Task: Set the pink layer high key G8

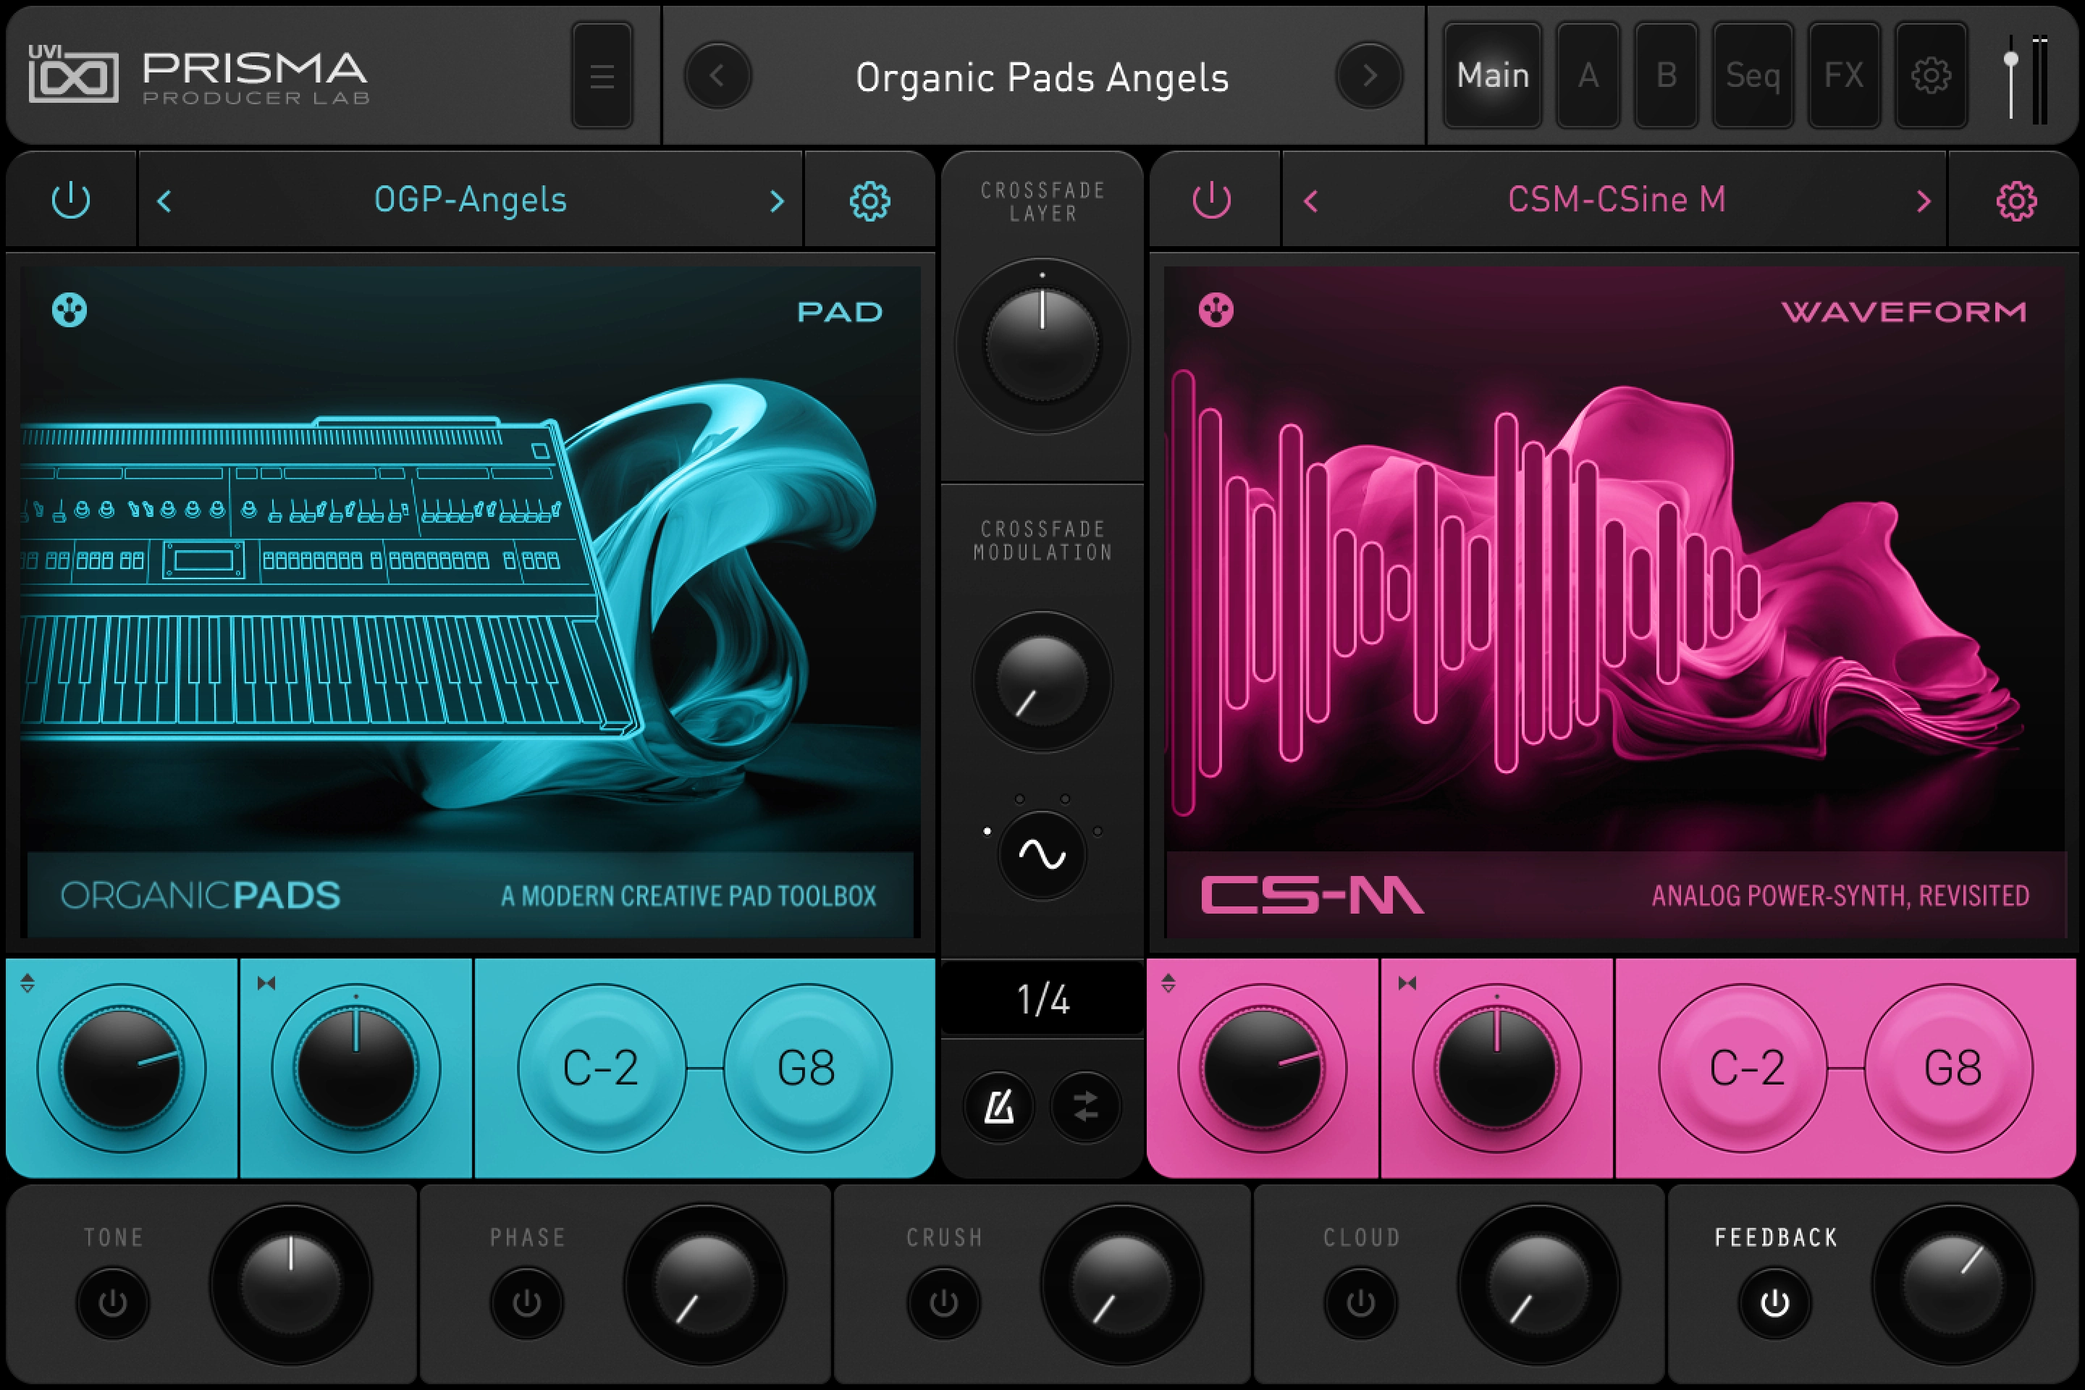Action: pyautogui.click(x=1950, y=1069)
